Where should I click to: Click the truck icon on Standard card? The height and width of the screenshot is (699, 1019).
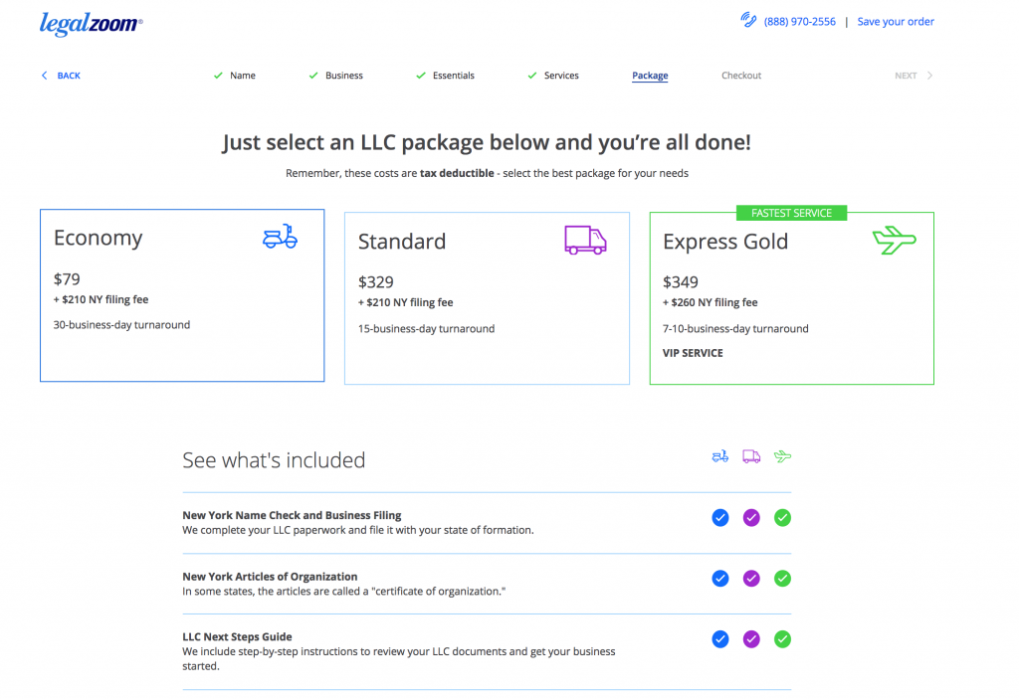coord(585,240)
